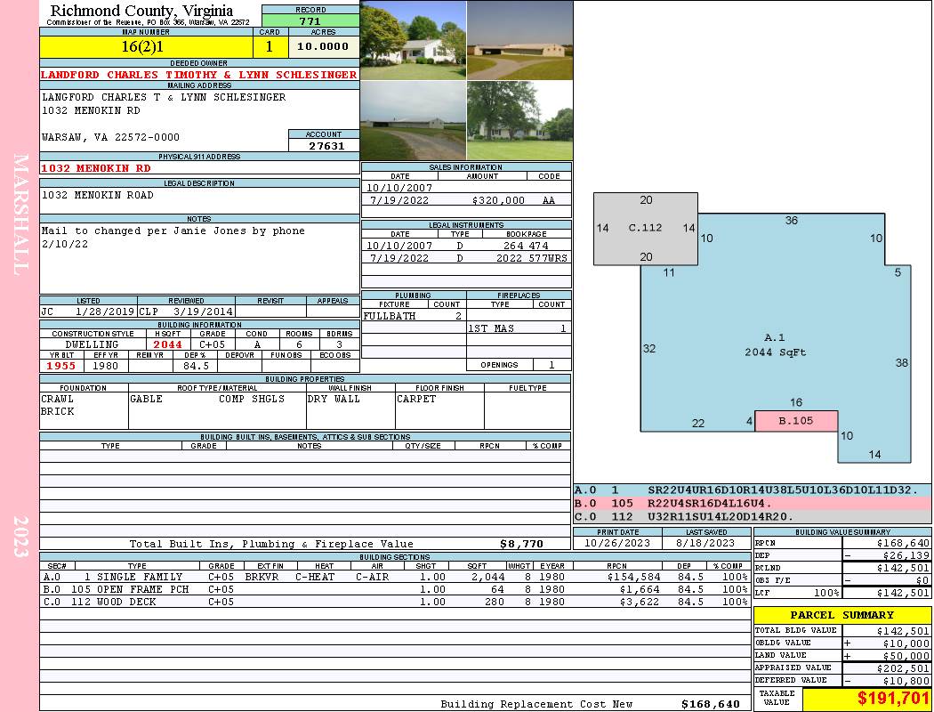
Task: Select the pink B.105 porch sketch area
Action: pyautogui.click(x=796, y=421)
